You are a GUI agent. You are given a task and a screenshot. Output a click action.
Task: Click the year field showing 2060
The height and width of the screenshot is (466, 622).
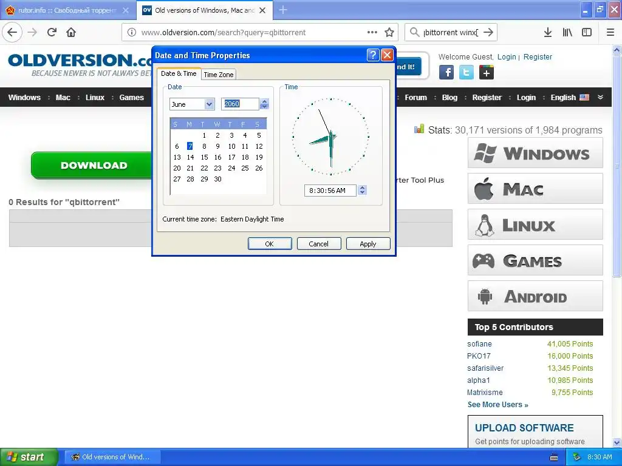[240, 104]
